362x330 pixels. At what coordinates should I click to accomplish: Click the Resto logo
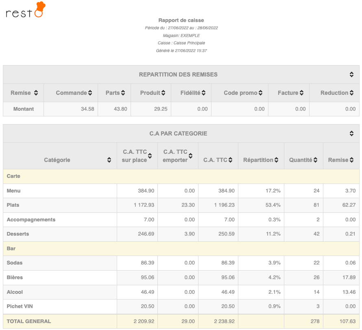coord(25,11)
